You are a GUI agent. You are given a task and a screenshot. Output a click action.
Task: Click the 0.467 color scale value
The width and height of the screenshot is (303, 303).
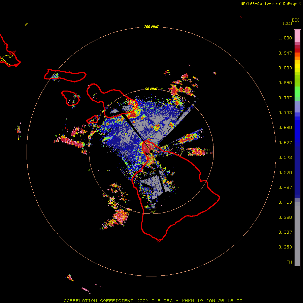coord(285,188)
